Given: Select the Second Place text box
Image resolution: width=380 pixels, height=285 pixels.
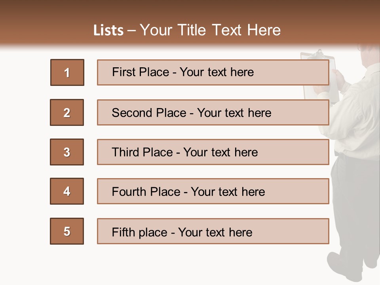Looking at the screenshot, I should [213, 112].
